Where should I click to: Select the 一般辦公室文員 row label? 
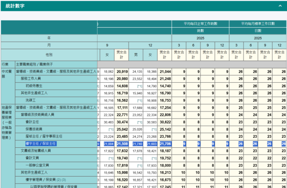pyautogui.click(x=37, y=165)
